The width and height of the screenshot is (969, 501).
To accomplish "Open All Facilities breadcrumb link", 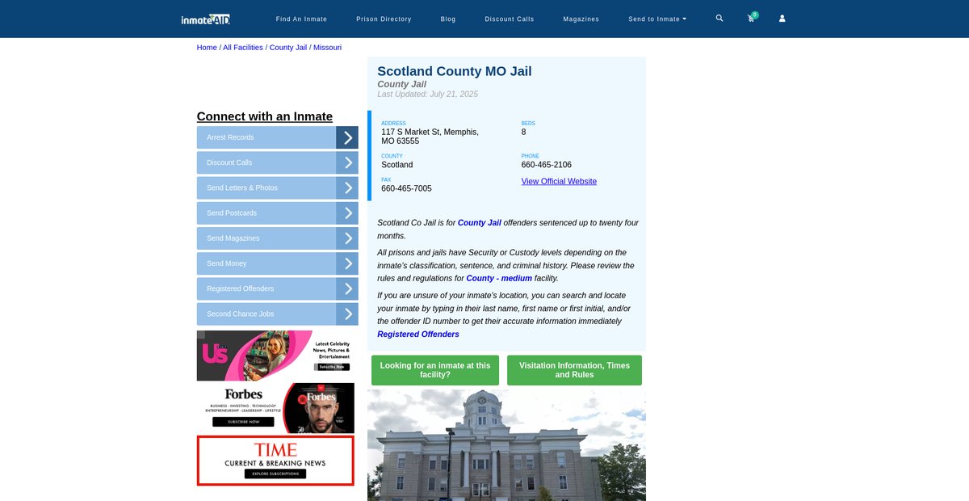I will (243, 48).
